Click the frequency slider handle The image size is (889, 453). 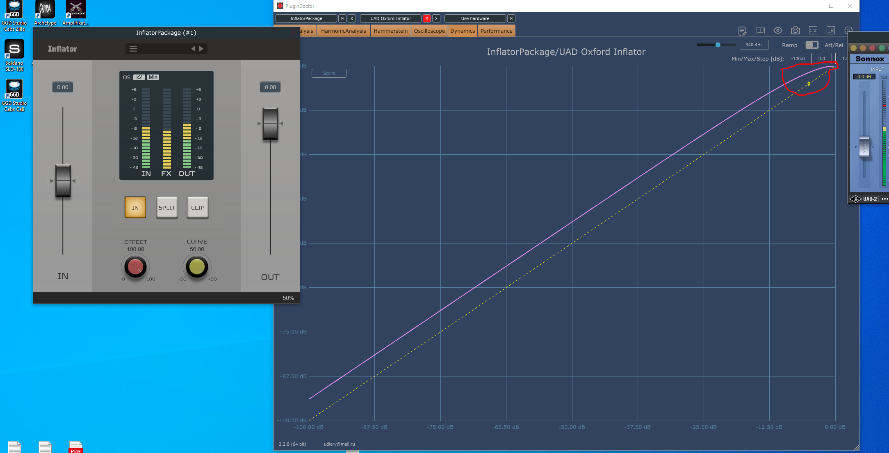click(x=718, y=45)
